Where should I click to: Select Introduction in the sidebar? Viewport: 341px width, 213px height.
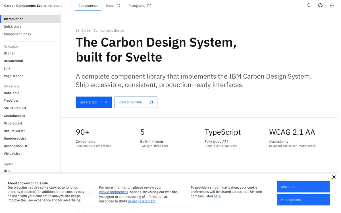pos(30,19)
